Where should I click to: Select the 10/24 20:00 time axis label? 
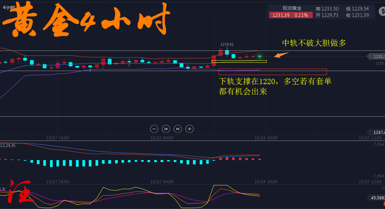[x=266, y=138]
